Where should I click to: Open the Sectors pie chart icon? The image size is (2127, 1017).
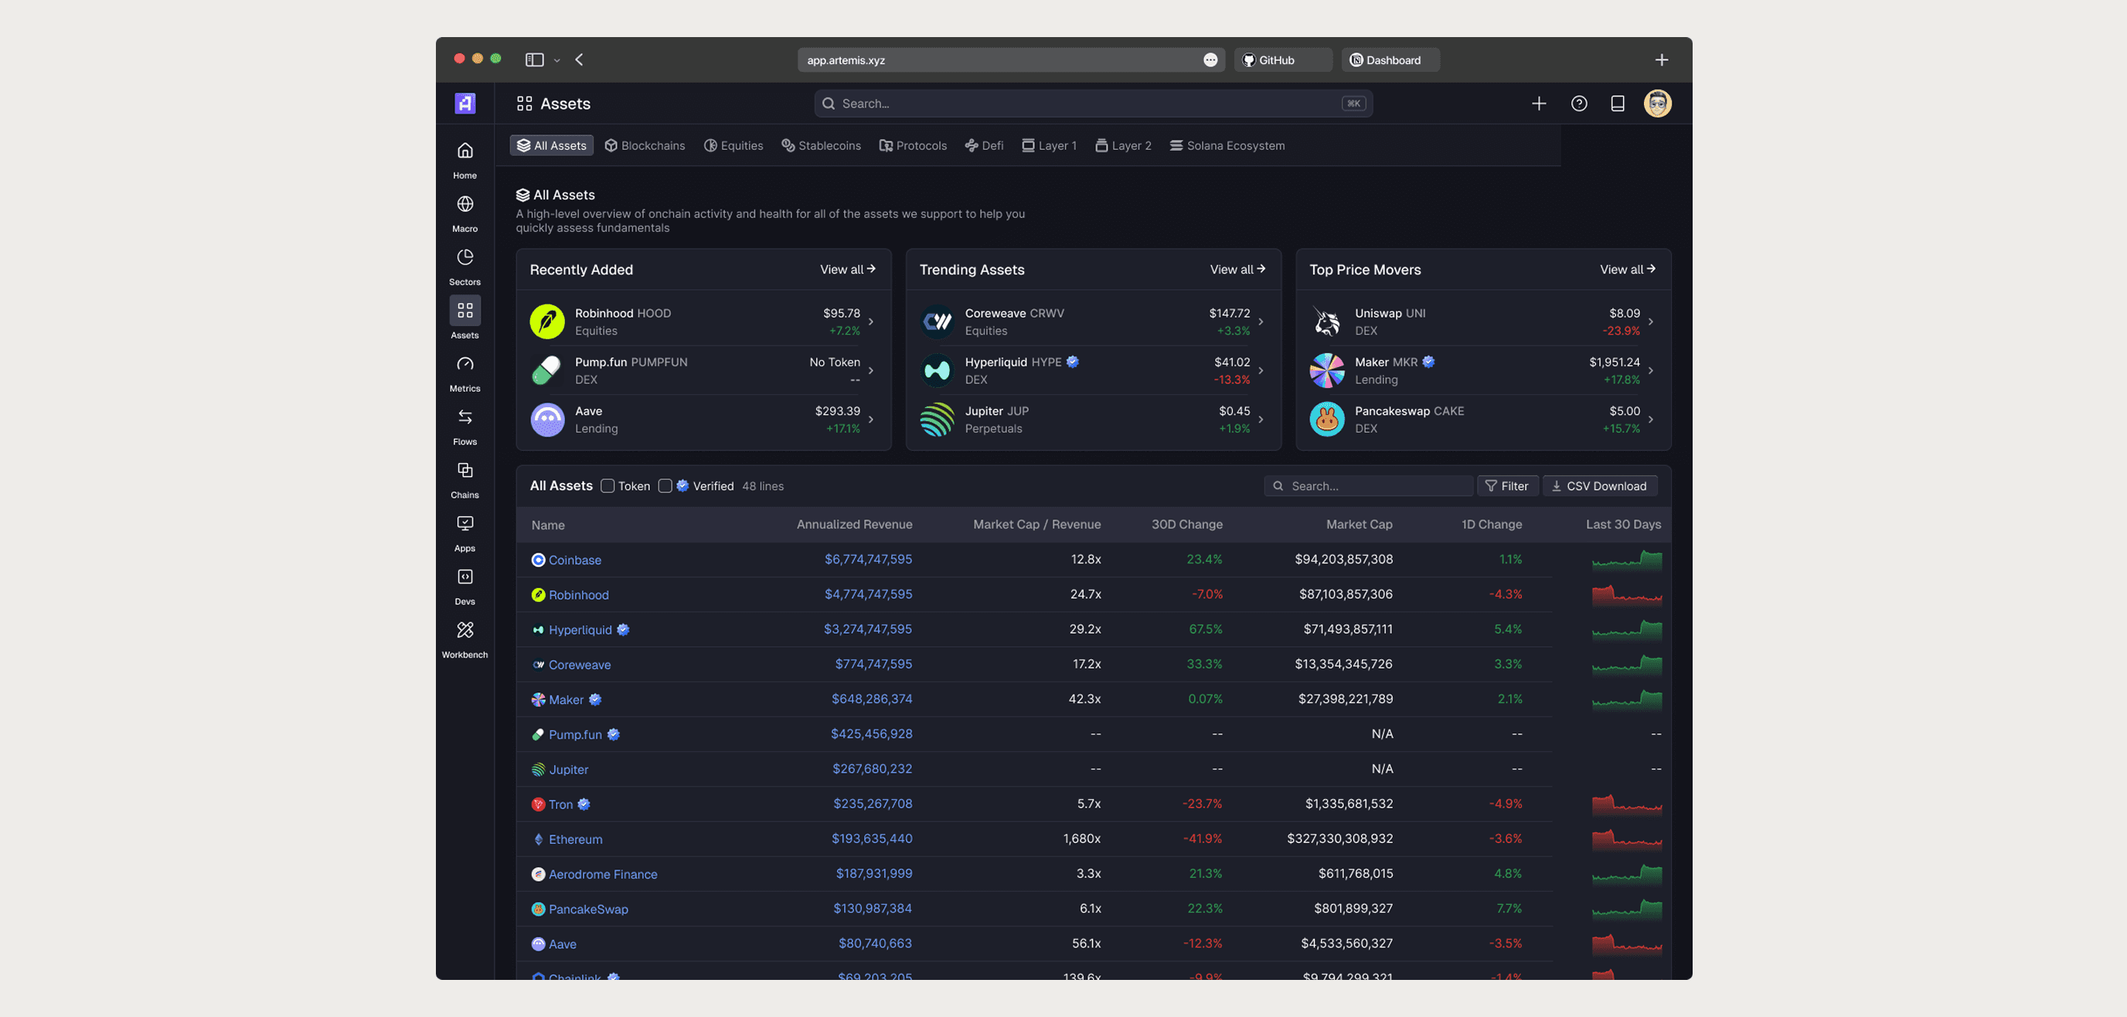pyautogui.click(x=465, y=257)
